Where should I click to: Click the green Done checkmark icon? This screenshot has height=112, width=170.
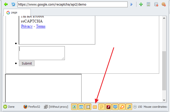[x=5, y=107]
